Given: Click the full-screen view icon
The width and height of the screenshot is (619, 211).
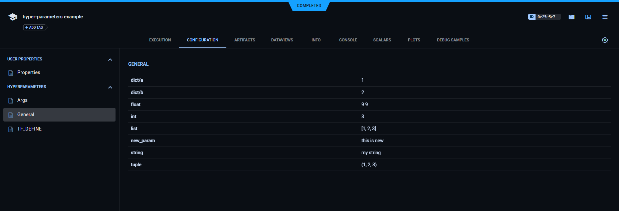Looking at the screenshot, I should coord(588,17).
